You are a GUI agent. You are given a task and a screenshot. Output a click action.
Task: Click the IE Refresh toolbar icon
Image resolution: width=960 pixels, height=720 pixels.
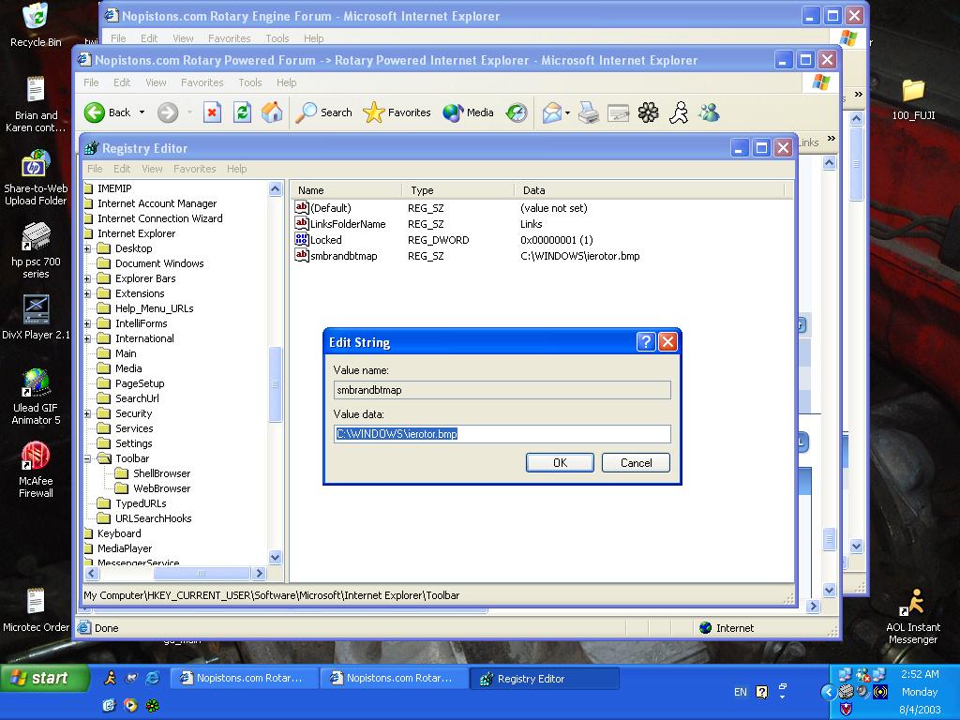coord(242,112)
